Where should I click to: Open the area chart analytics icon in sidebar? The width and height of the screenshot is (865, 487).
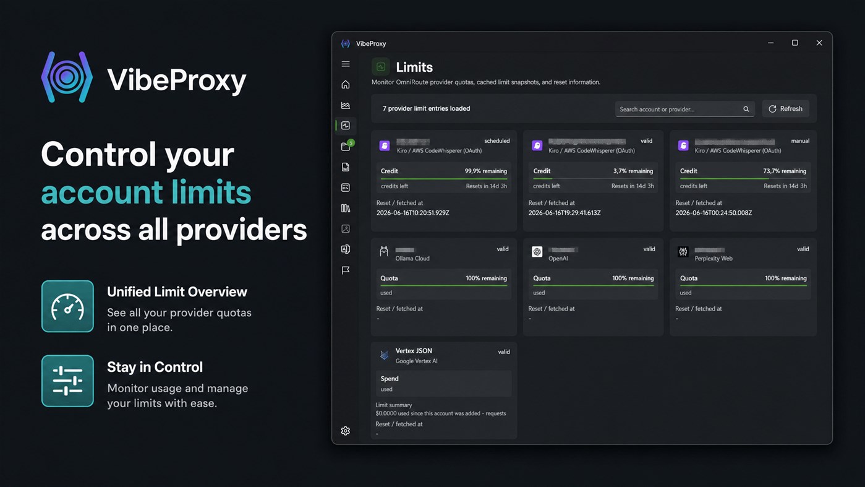click(346, 105)
